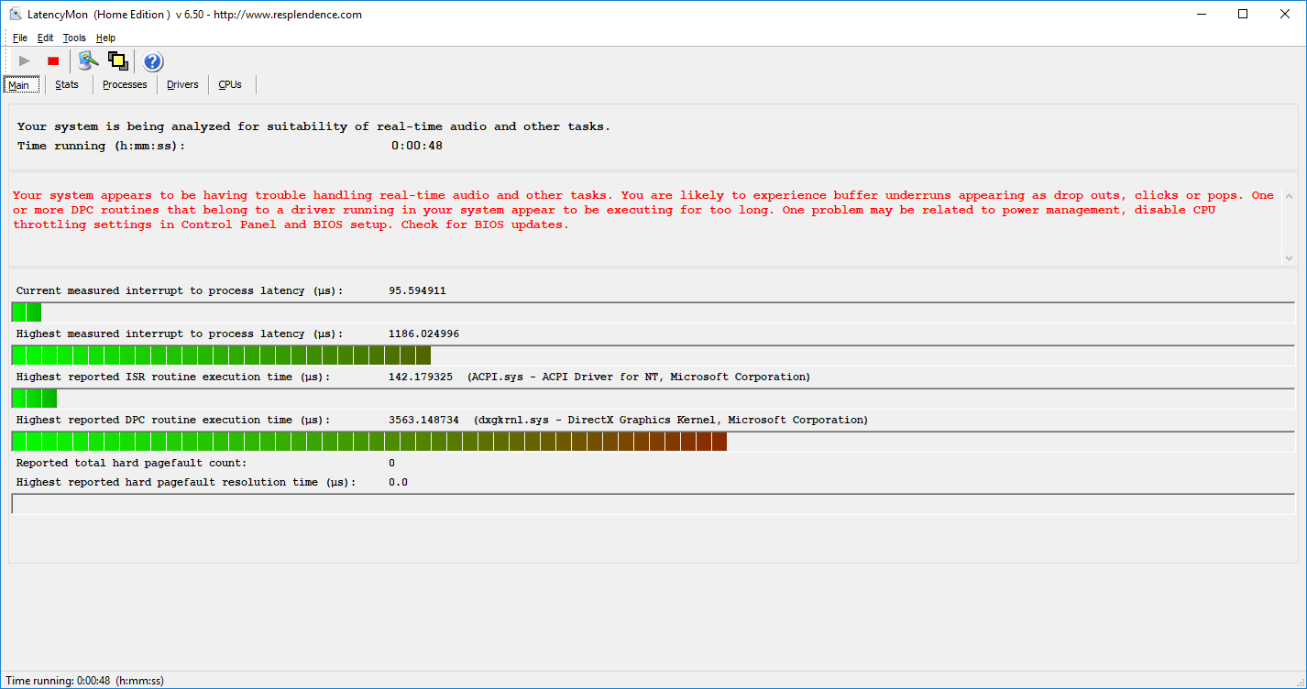The height and width of the screenshot is (689, 1307).
Task: Click the ISR value 142.179325
Action: click(420, 377)
